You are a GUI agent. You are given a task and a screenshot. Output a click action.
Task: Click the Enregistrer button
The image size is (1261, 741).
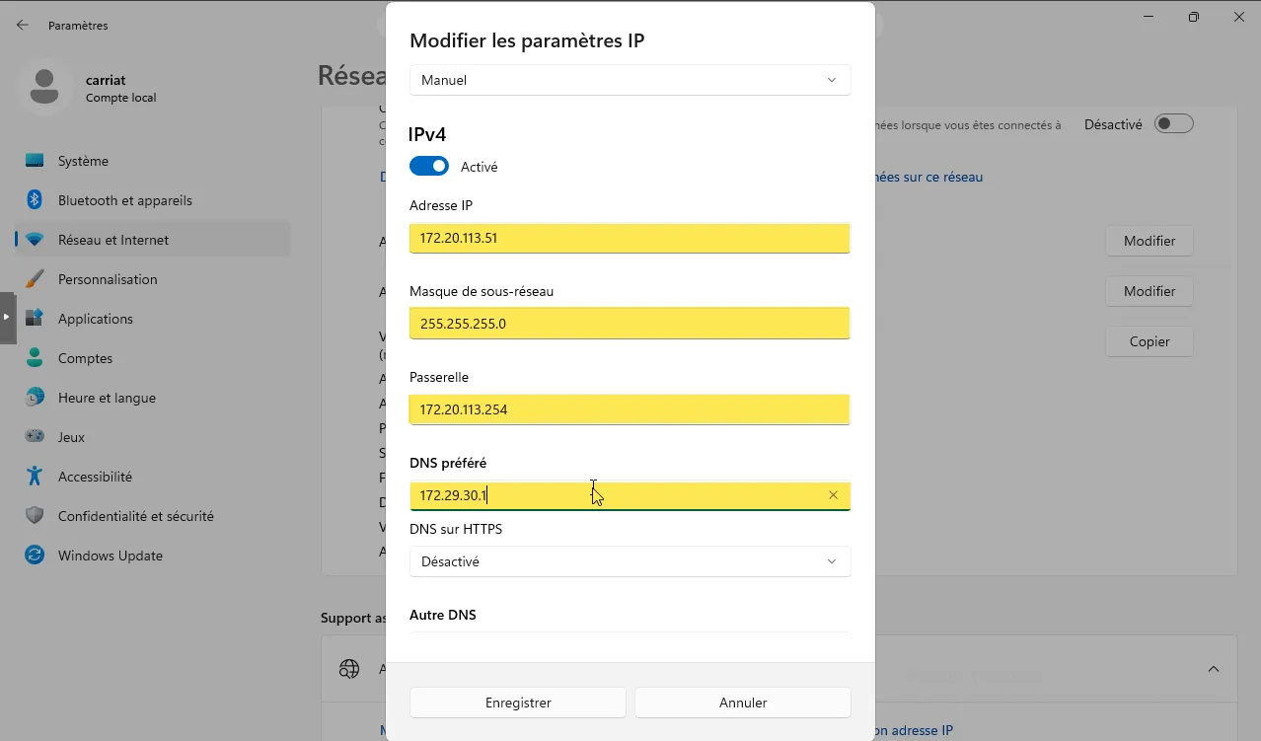[518, 703]
